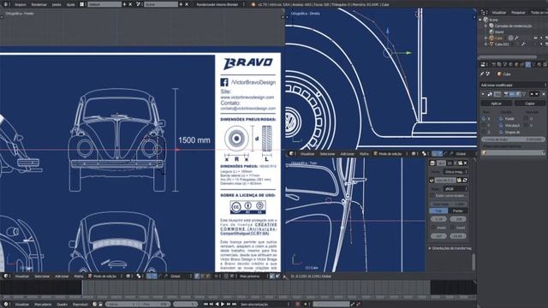
Task: Click the mirror object selector field
Action: 513,153
